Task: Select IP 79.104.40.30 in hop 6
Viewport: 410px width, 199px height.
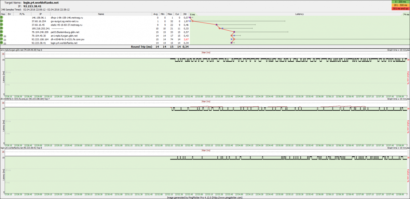Action: (x=38, y=35)
